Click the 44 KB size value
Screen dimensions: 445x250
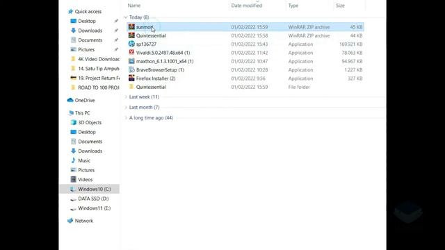point(356,35)
